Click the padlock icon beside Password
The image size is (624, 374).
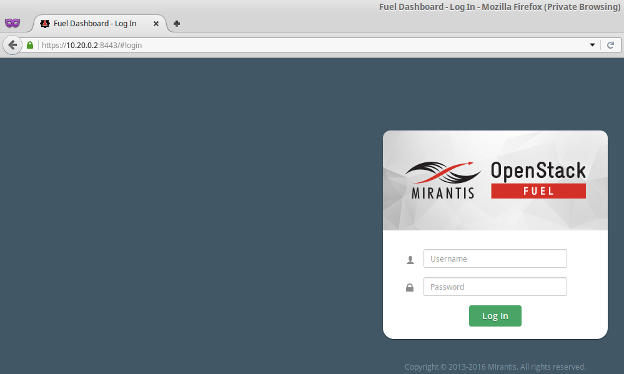coord(410,288)
